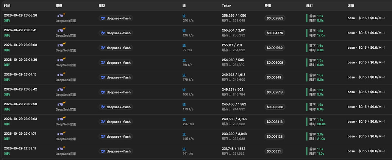Click timestamp 2026-10-29 23:04:15
Image resolution: width=392 pixels, height=160 pixels.
[x=20, y=74]
